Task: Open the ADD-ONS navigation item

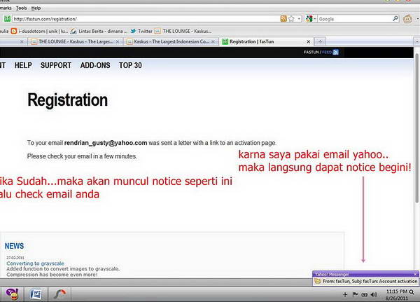Action: 95,65
